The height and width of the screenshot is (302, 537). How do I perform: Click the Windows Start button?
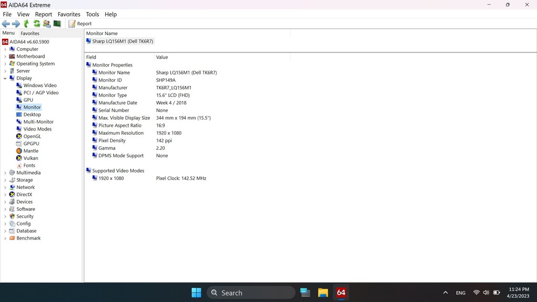point(196,293)
